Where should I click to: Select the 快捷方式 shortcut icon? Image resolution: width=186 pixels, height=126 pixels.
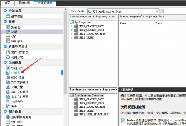pyautogui.click(x=8, y=68)
